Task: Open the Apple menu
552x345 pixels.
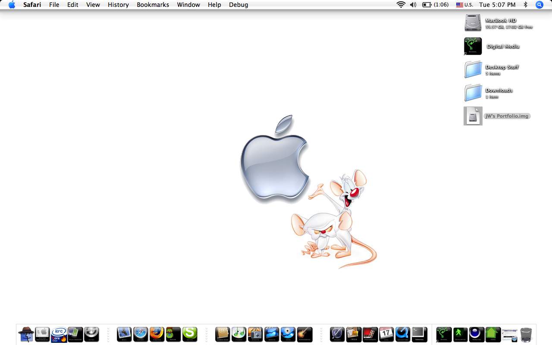Action: point(12,5)
